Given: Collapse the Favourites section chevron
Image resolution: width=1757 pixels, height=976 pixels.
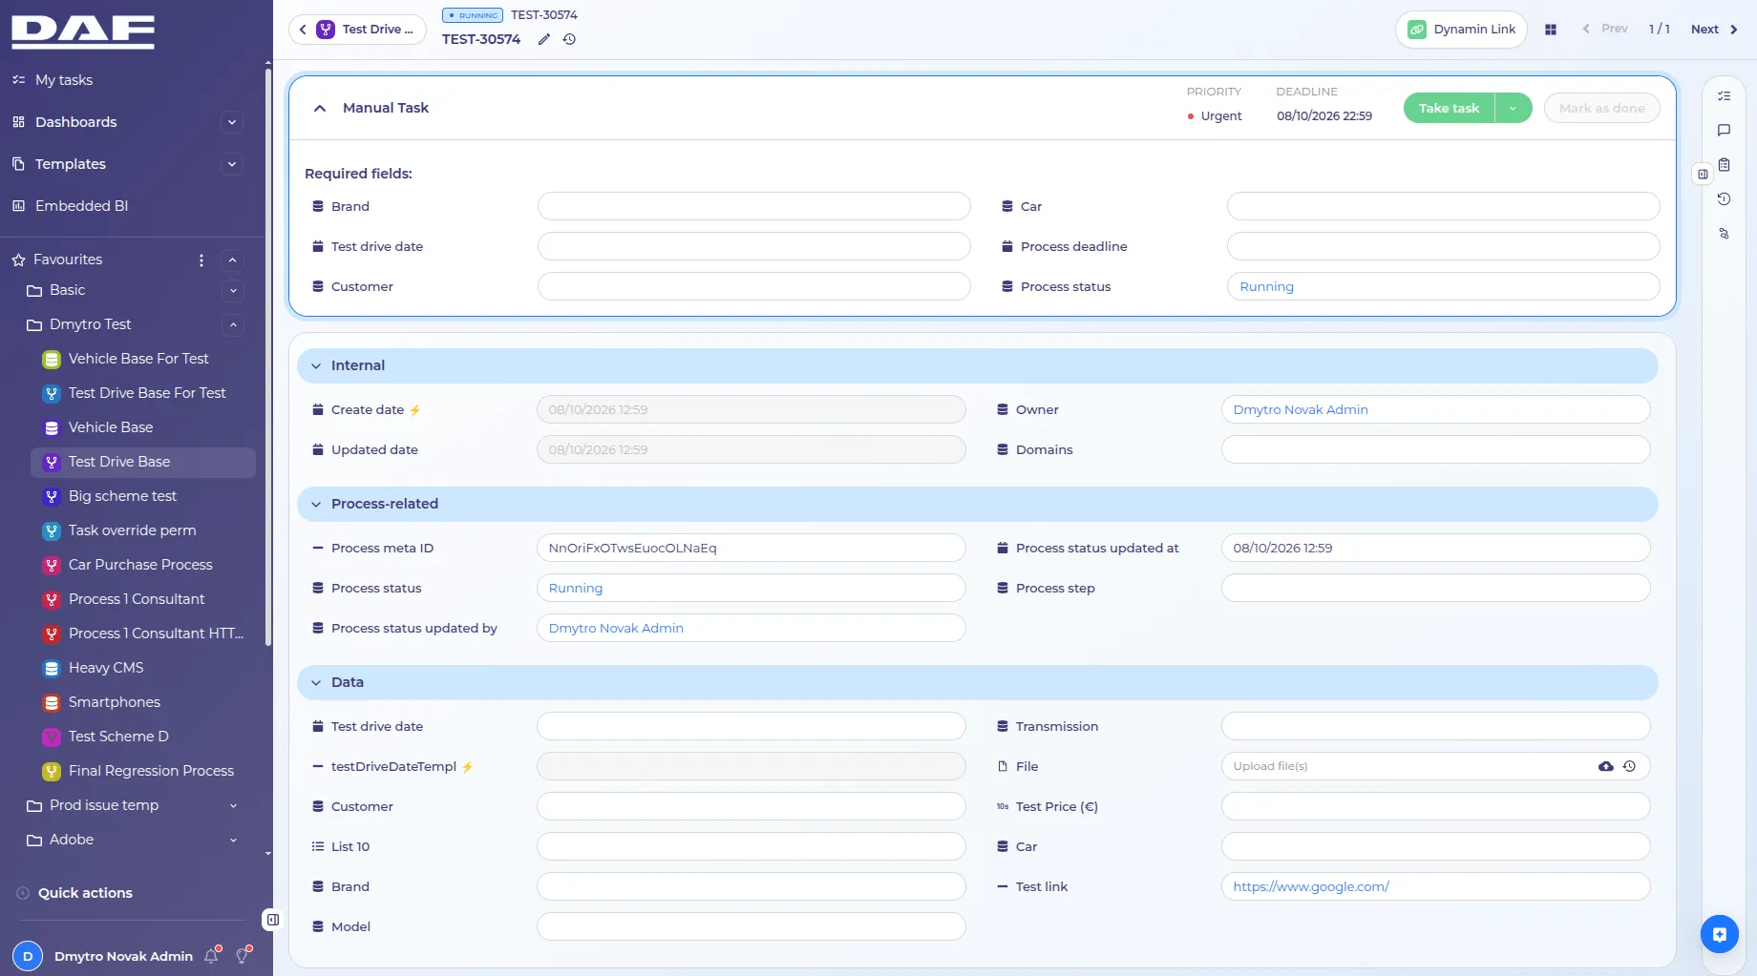Looking at the screenshot, I should [x=232, y=260].
